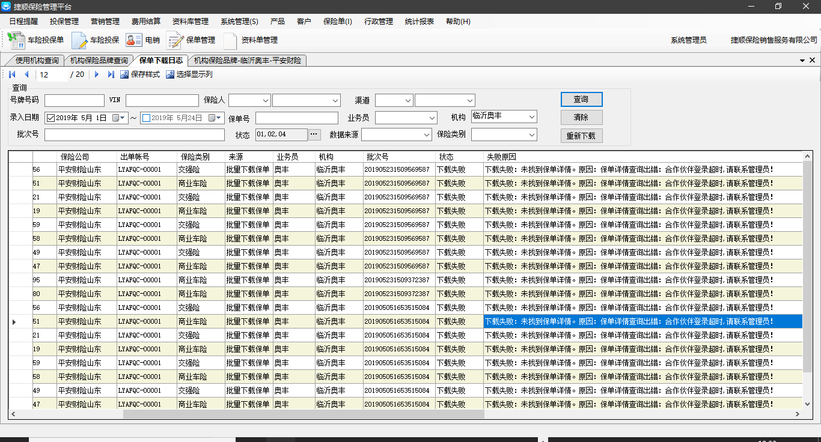Click the 保存样式 save icon
The width and height of the screenshot is (821, 442).
(x=124, y=74)
